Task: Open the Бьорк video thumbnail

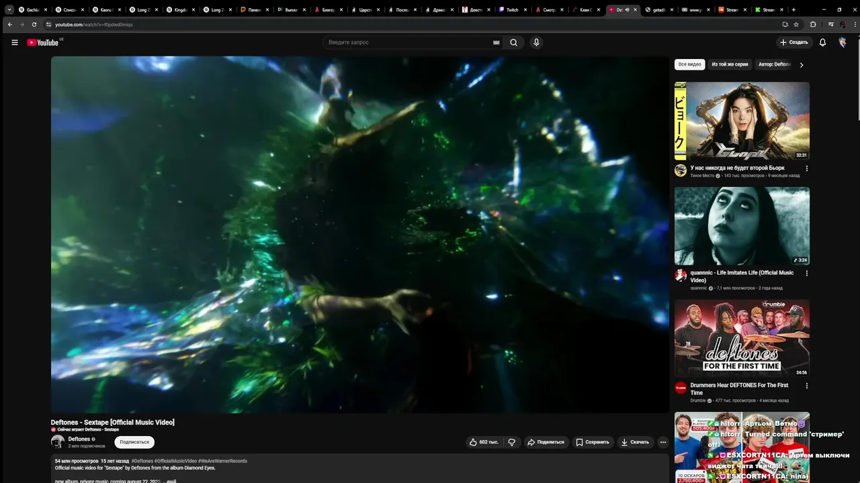Action: pyautogui.click(x=742, y=121)
